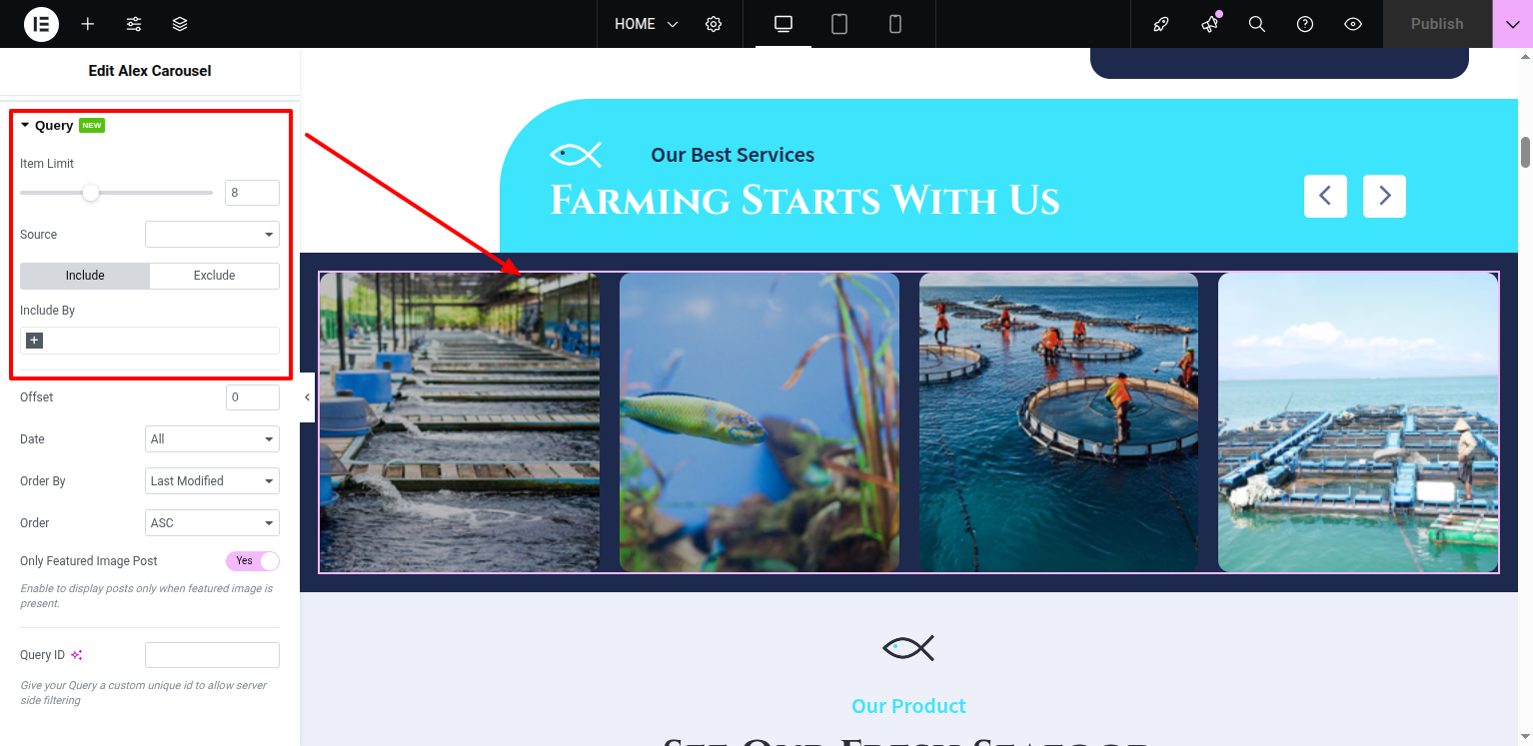The height and width of the screenshot is (746, 1533).
Task: Open the Source dropdown
Action: (x=212, y=235)
